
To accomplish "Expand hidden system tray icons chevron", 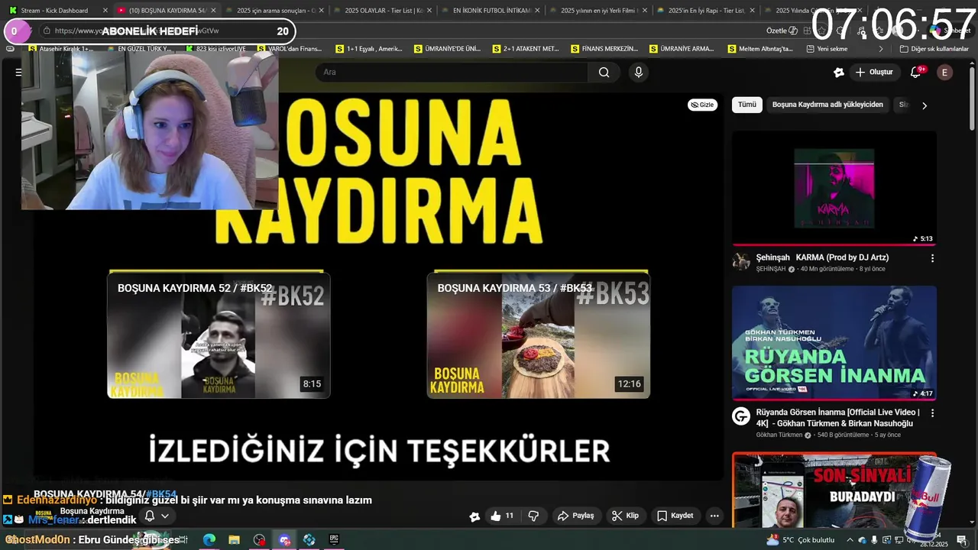I will click(x=849, y=539).
